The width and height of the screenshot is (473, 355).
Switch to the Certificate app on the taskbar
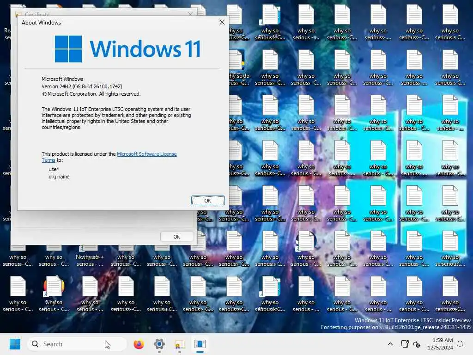tap(180, 344)
